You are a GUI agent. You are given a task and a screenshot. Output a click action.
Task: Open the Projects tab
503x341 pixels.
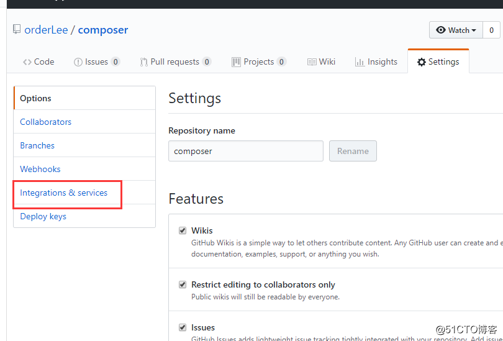pos(258,61)
